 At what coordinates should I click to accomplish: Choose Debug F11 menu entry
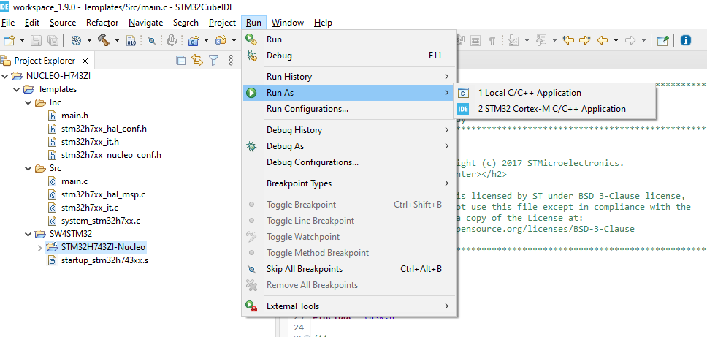[x=349, y=56]
